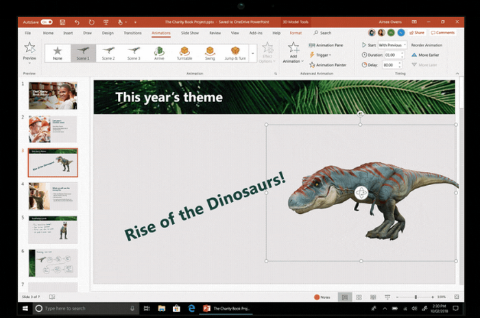Select slide 2 thumbnail

click(x=53, y=129)
